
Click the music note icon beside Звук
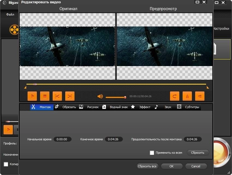[x=156, y=107]
